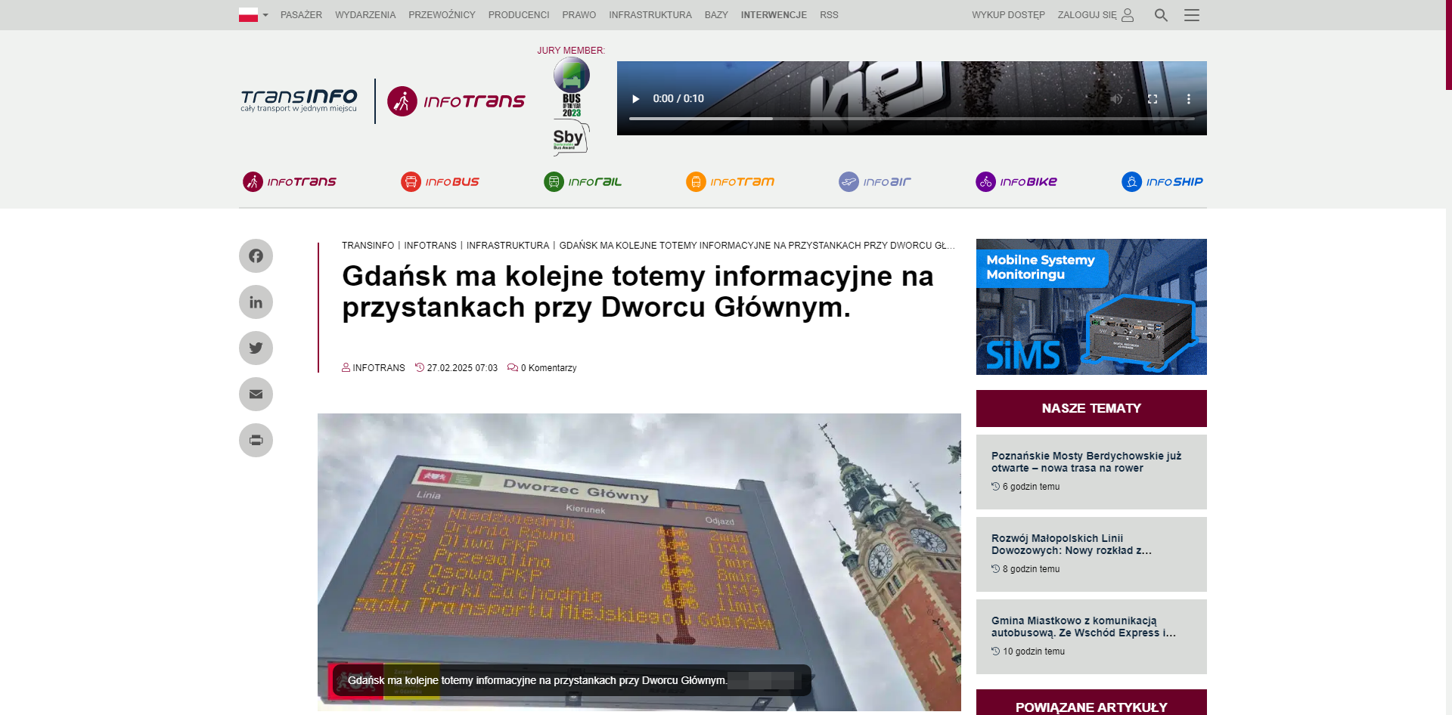Screen dimensions: 1452x715
Task: Share article on Twitter
Action: pos(256,348)
